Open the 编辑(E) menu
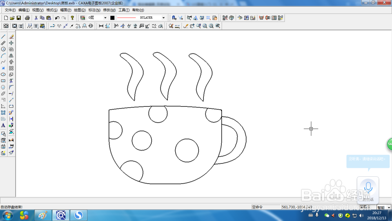This screenshot has height=221, width=392. [x=24, y=10]
